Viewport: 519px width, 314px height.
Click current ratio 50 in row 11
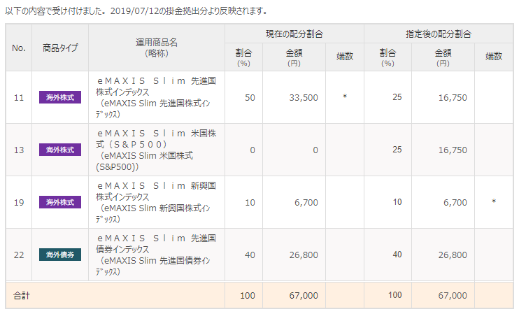tap(250, 98)
